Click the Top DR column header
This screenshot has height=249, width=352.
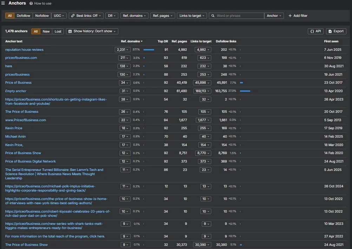point(163,41)
